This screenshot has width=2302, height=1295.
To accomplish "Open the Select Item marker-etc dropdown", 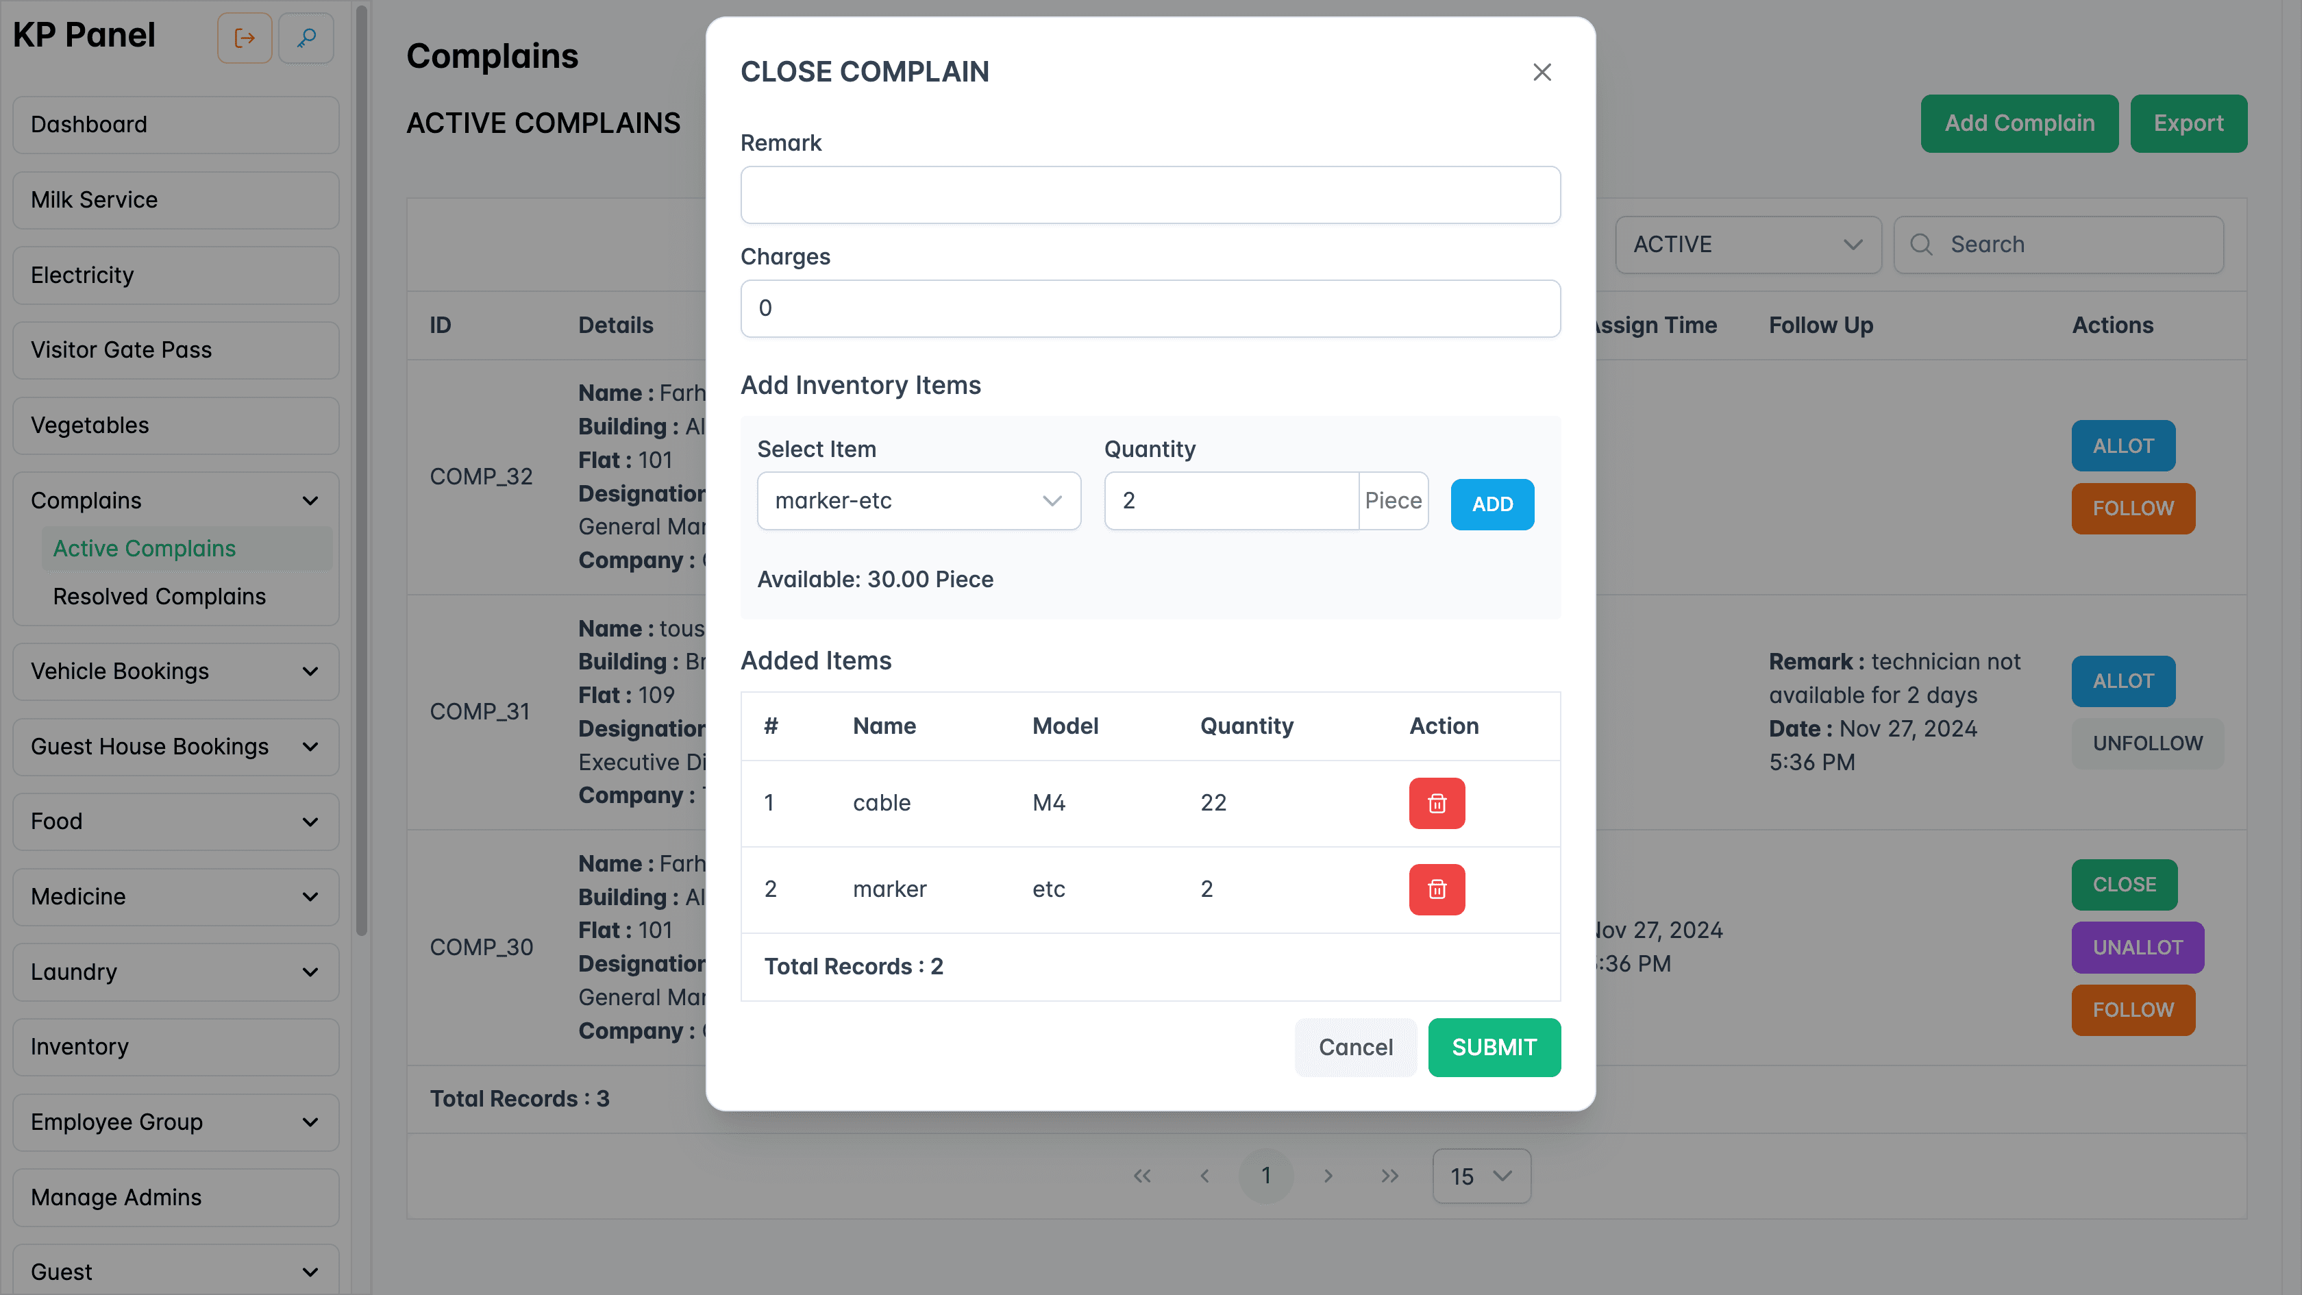I will coord(918,502).
